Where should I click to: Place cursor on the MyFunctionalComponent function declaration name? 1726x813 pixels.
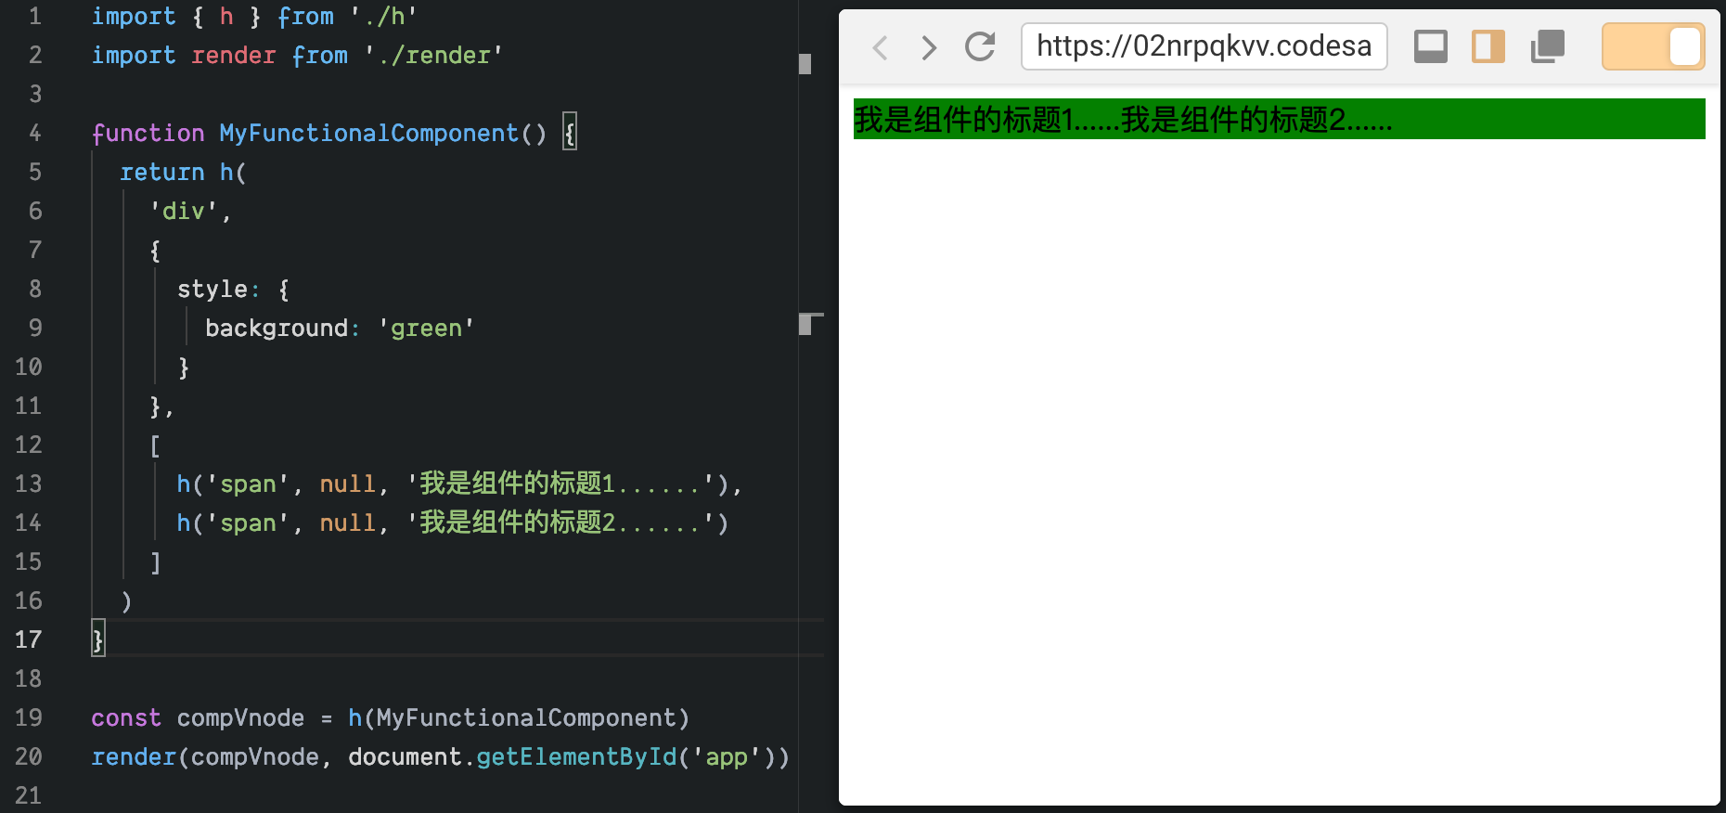368,133
